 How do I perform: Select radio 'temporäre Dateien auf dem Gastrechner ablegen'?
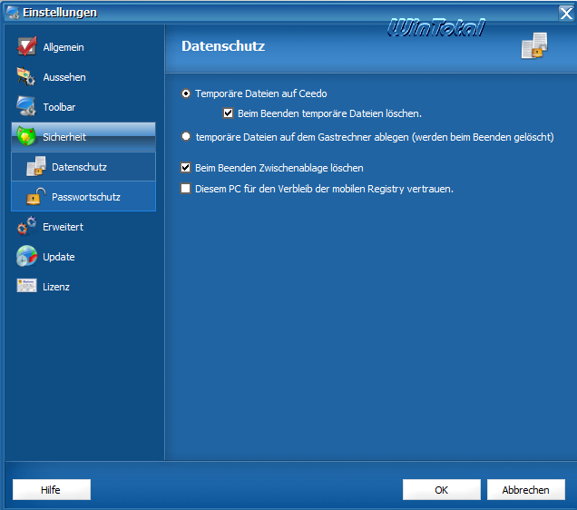click(186, 136)
